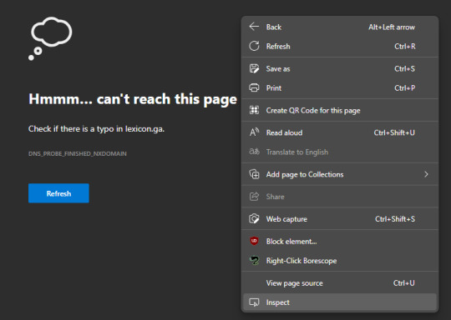The image size is (451, 320).
Task: Click the Share icon
Action: click(254, 197)
